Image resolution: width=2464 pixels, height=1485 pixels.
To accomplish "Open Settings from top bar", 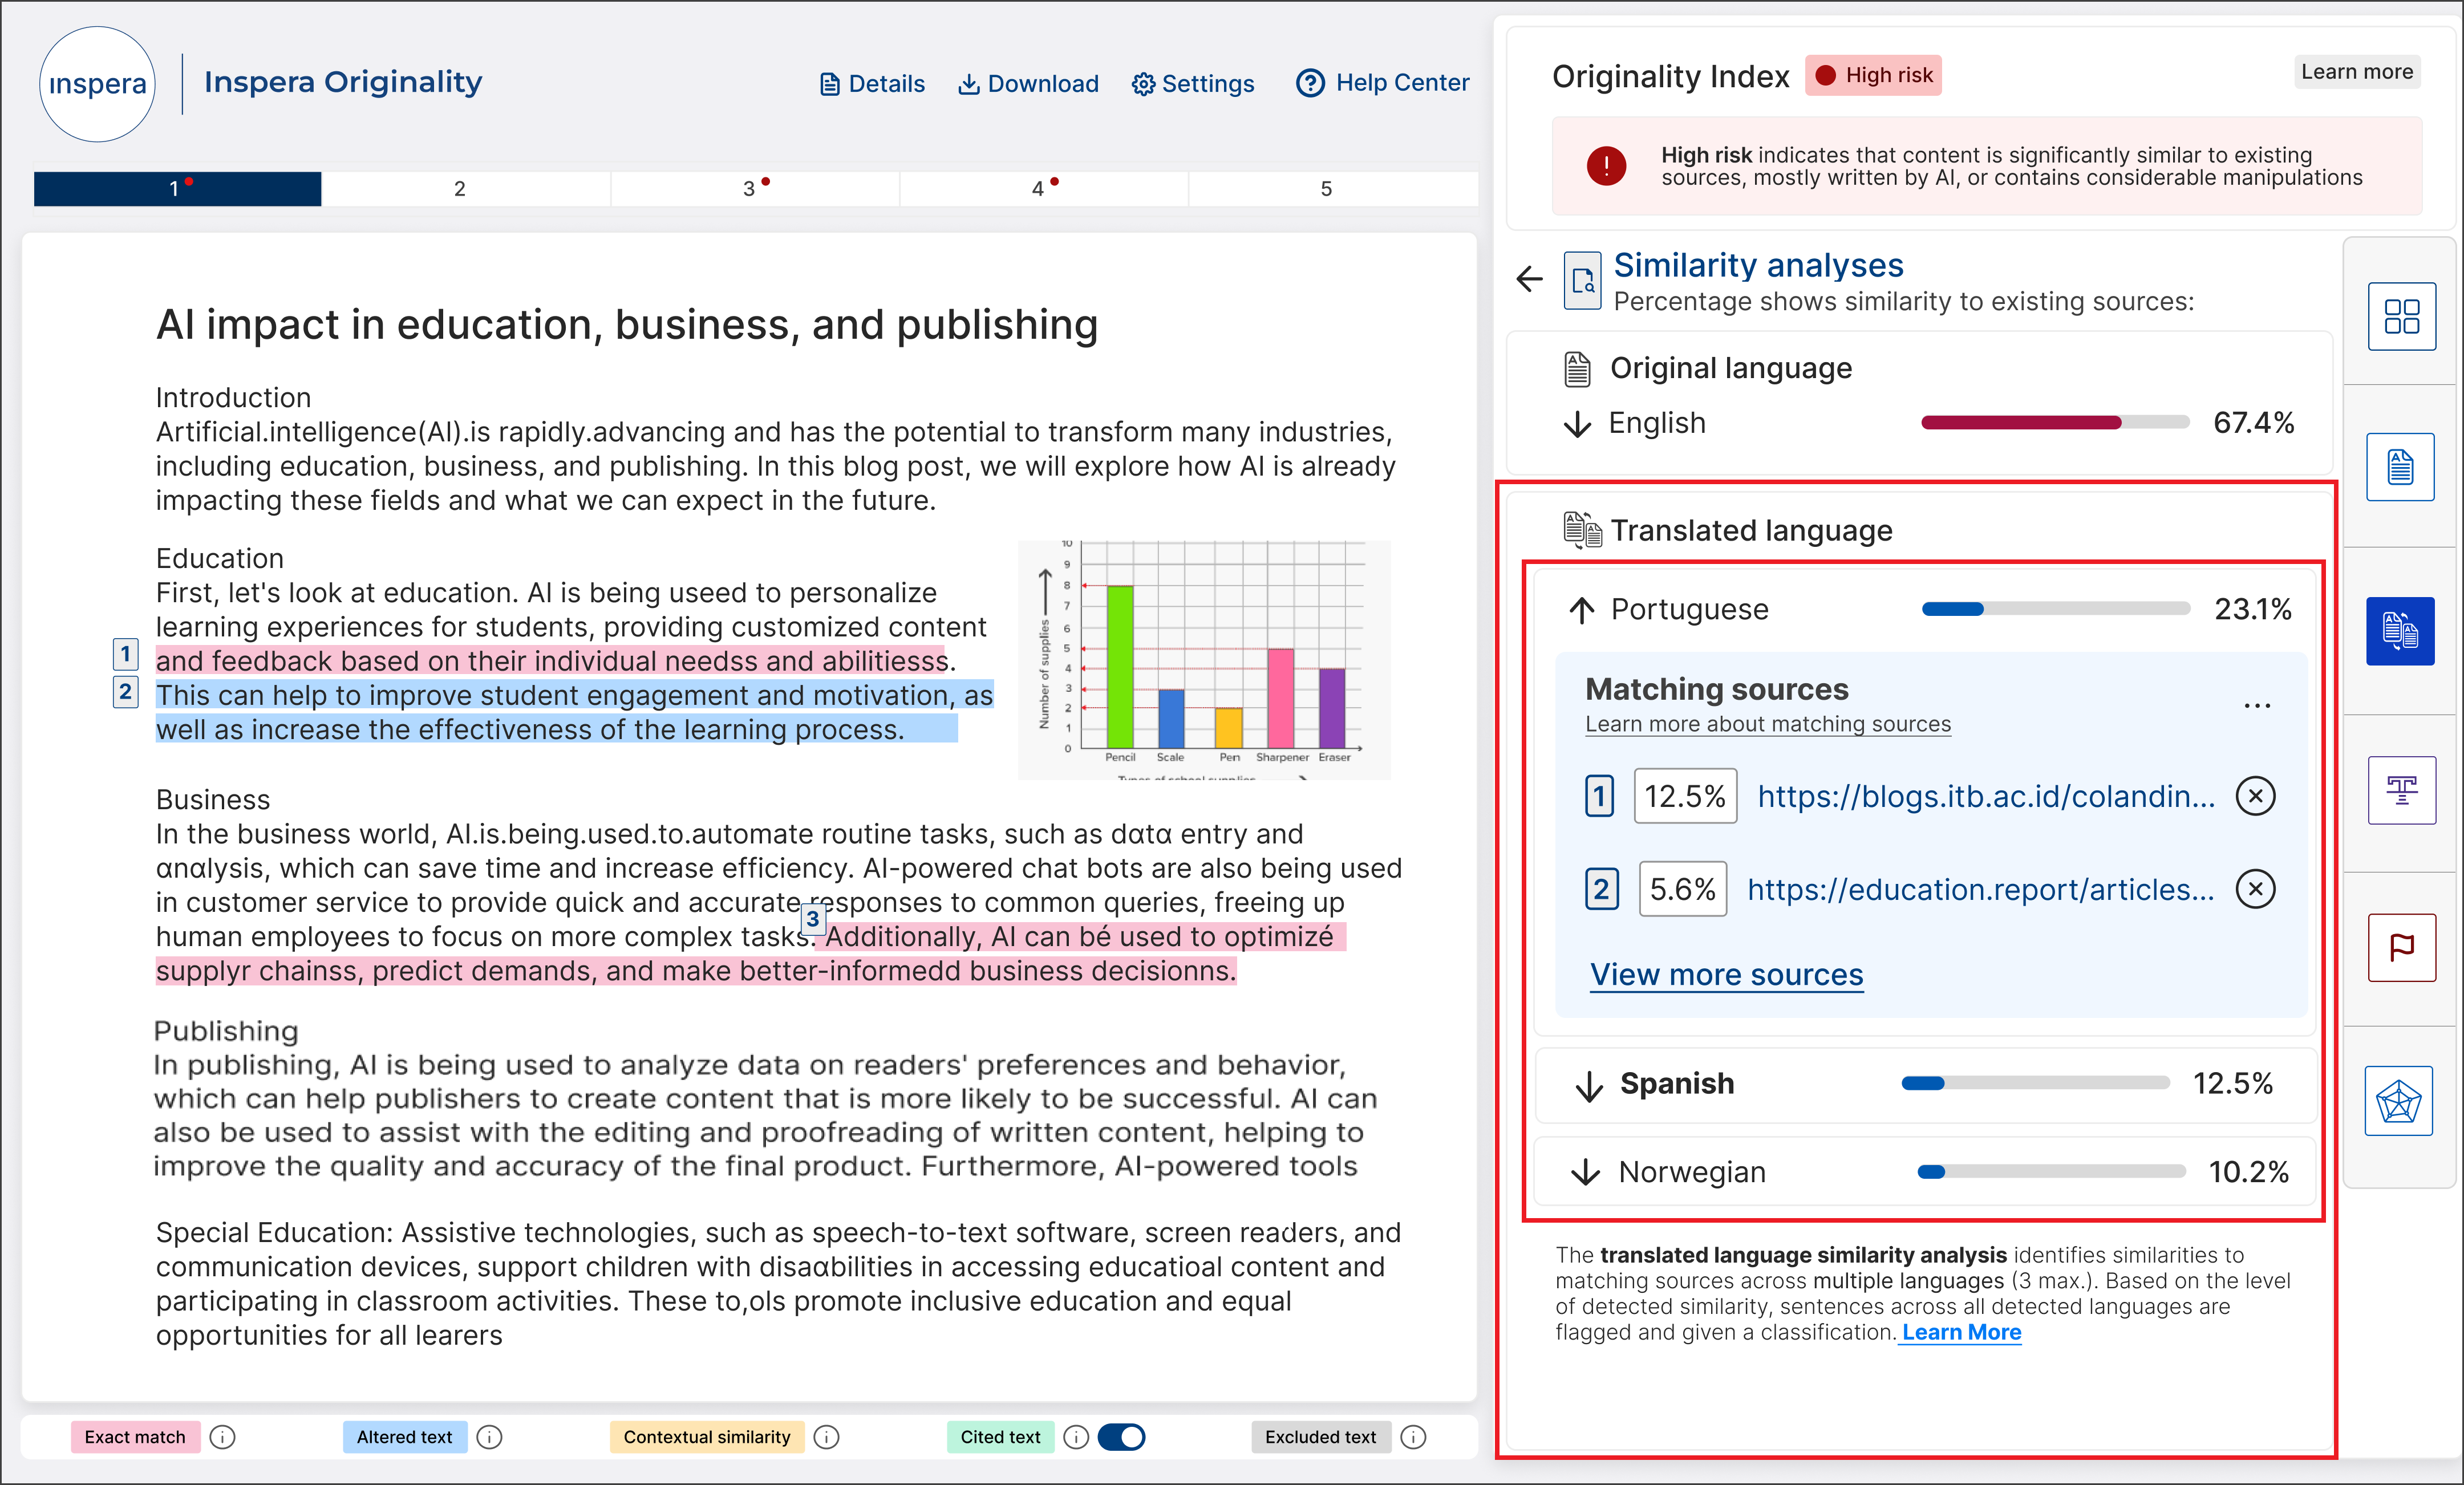I will (1192, 84).
